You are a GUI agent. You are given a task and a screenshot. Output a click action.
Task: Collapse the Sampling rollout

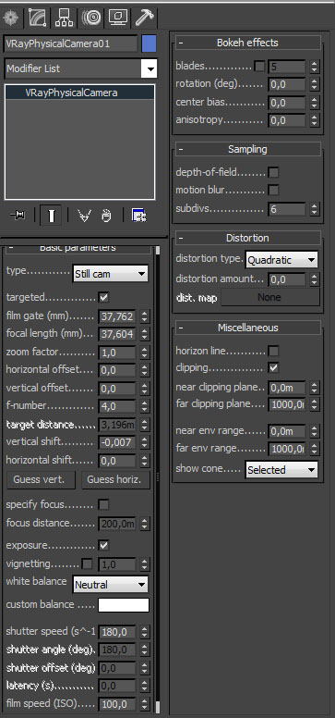(247, 149)
